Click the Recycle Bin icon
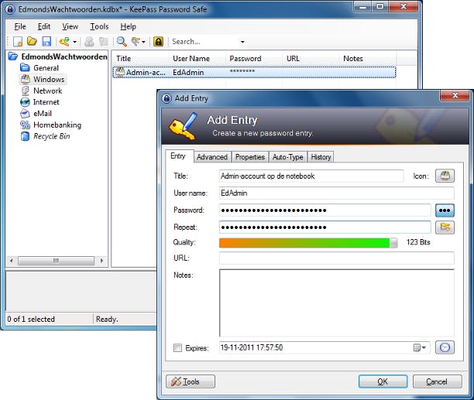 (x=25, y=136)
